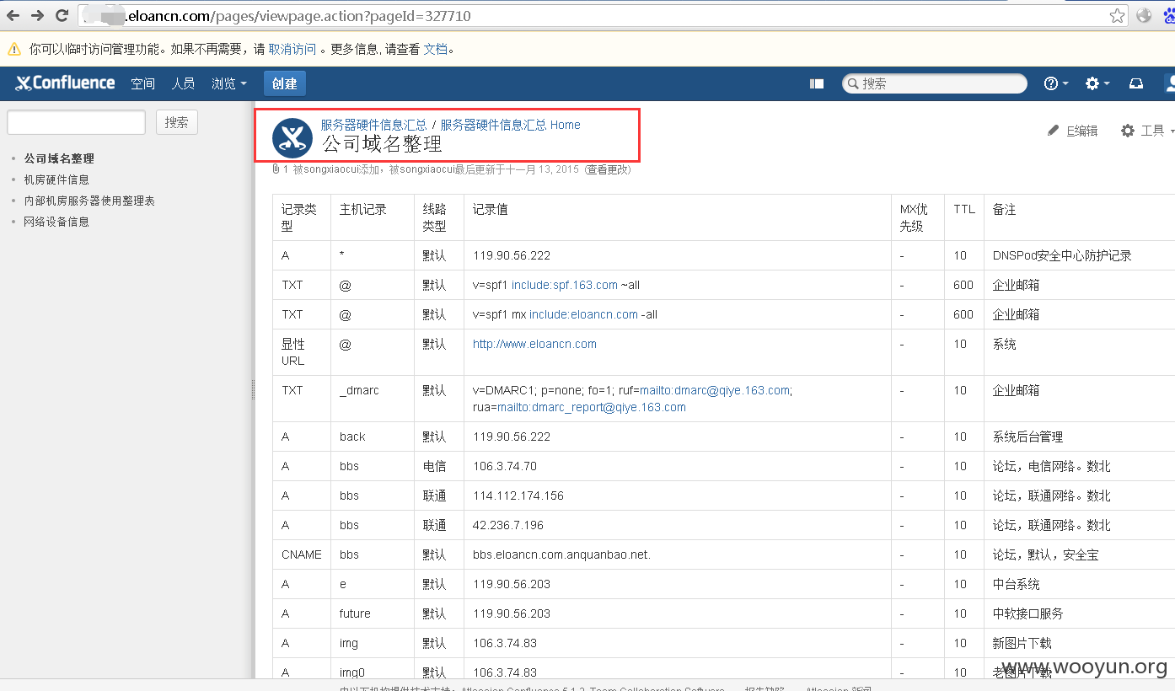Screen dimensions: 1175x691
Task: Click the sidebar resize handle divider grip
Action: 252,389
